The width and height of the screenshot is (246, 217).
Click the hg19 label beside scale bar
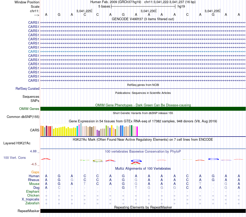click(x=181, y=6)
